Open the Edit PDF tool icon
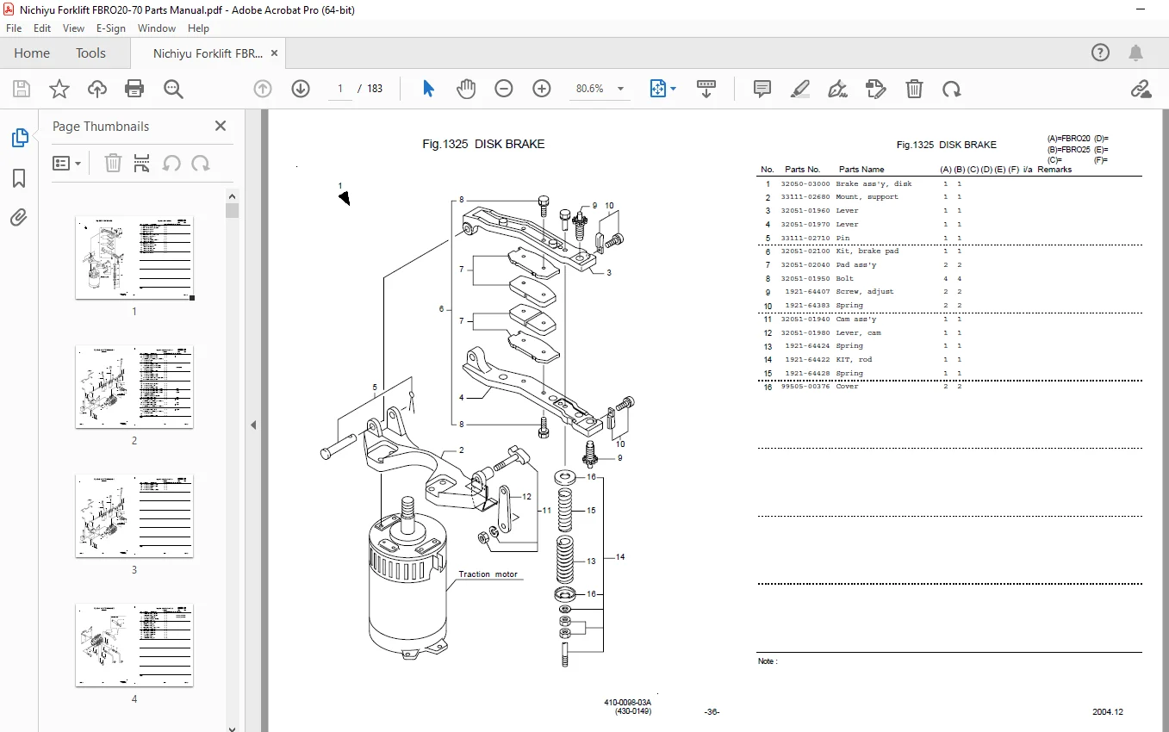This screenshot has width=1169, height=732. [876, 89]
